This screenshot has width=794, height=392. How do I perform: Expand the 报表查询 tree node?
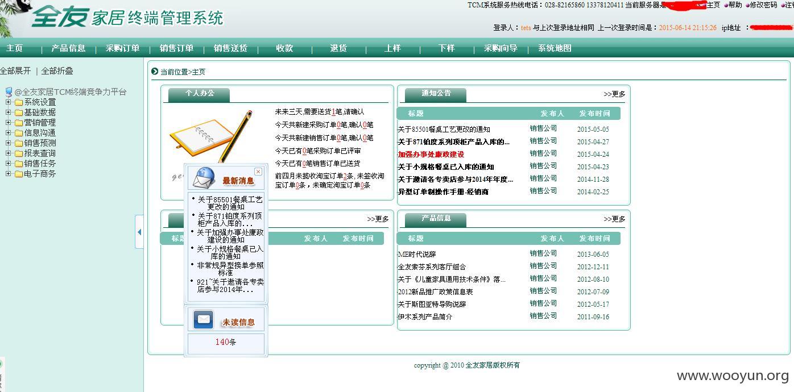[x=9, y=153]
